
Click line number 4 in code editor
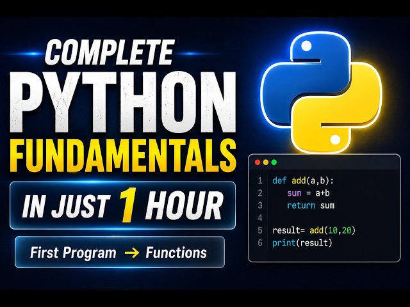pyautogui.click(x=260, y=218)
